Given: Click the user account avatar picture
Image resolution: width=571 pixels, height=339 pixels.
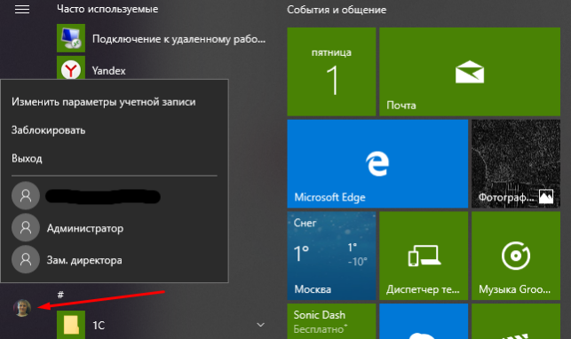Looking at the screenshot, I should 22,308.
